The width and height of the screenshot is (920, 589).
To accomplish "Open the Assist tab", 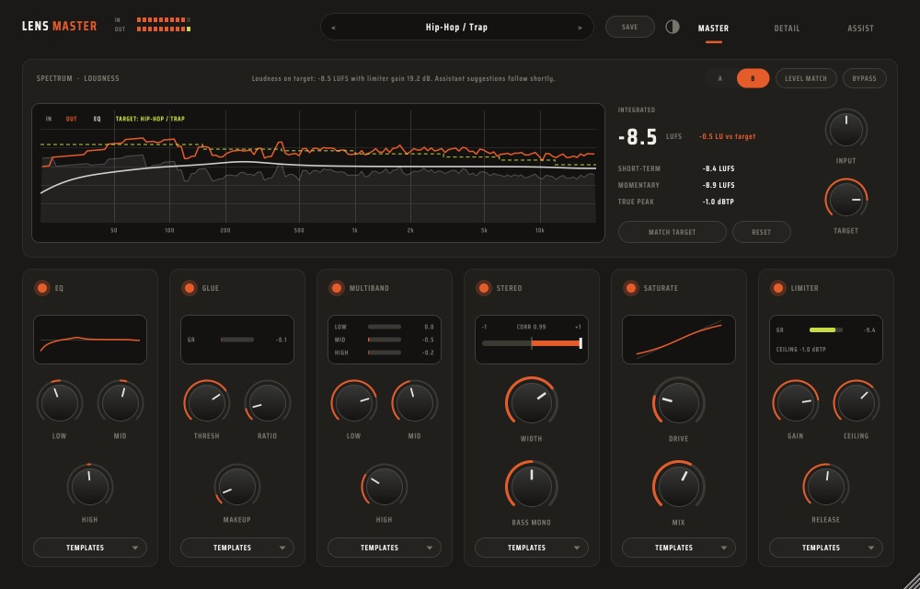I will [x=861, y=29].
